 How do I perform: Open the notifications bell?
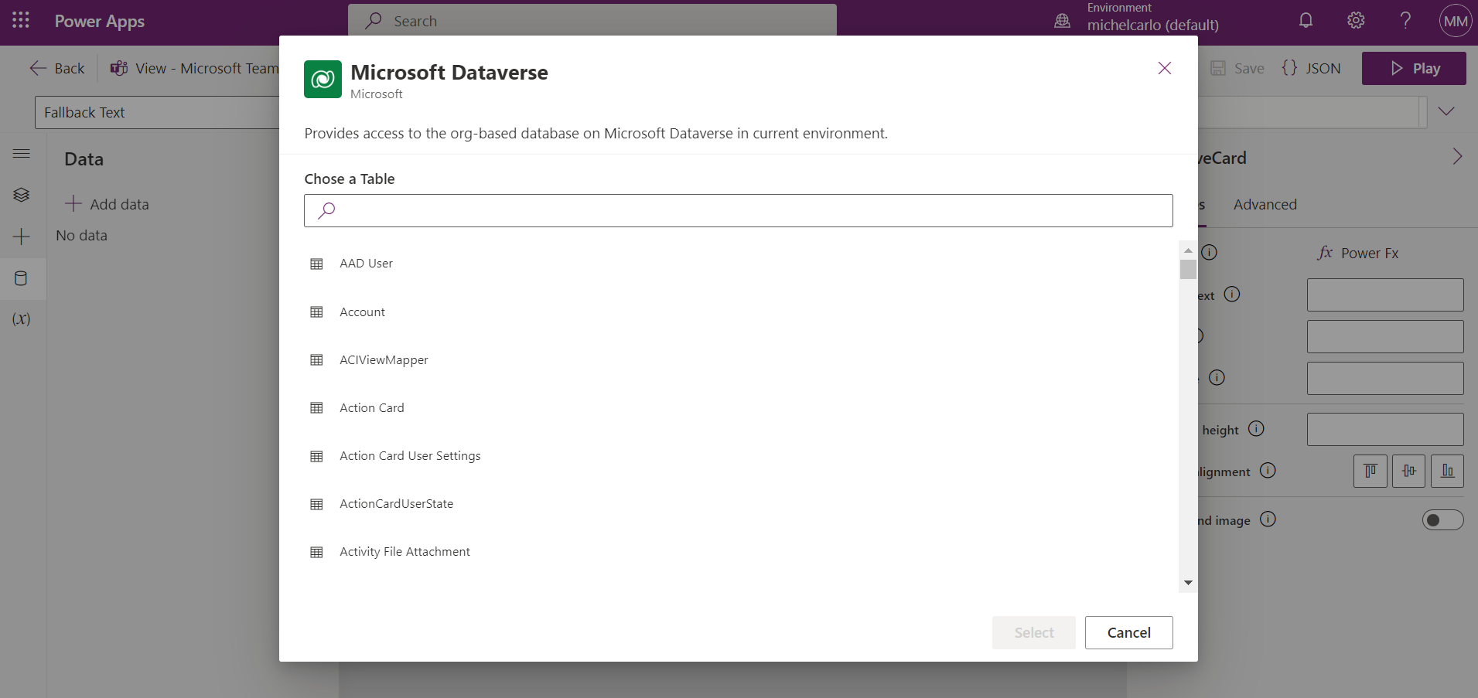coord(1306,21)
